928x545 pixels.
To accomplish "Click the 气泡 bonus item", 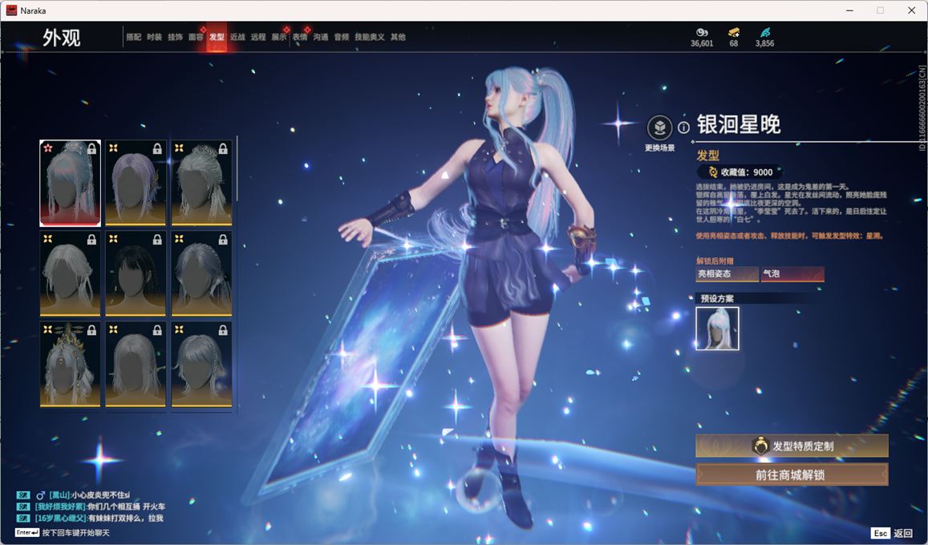I will (792, 273).
